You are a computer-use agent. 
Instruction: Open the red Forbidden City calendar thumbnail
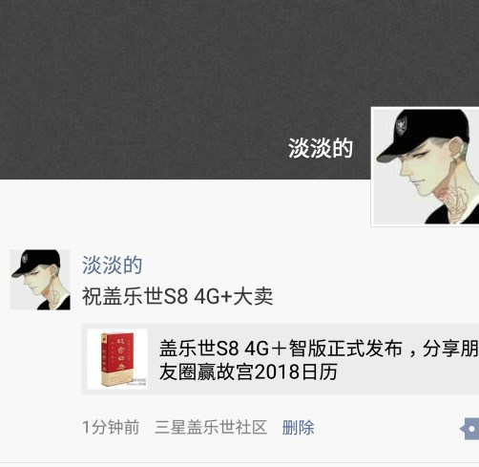tap(117, 359)
